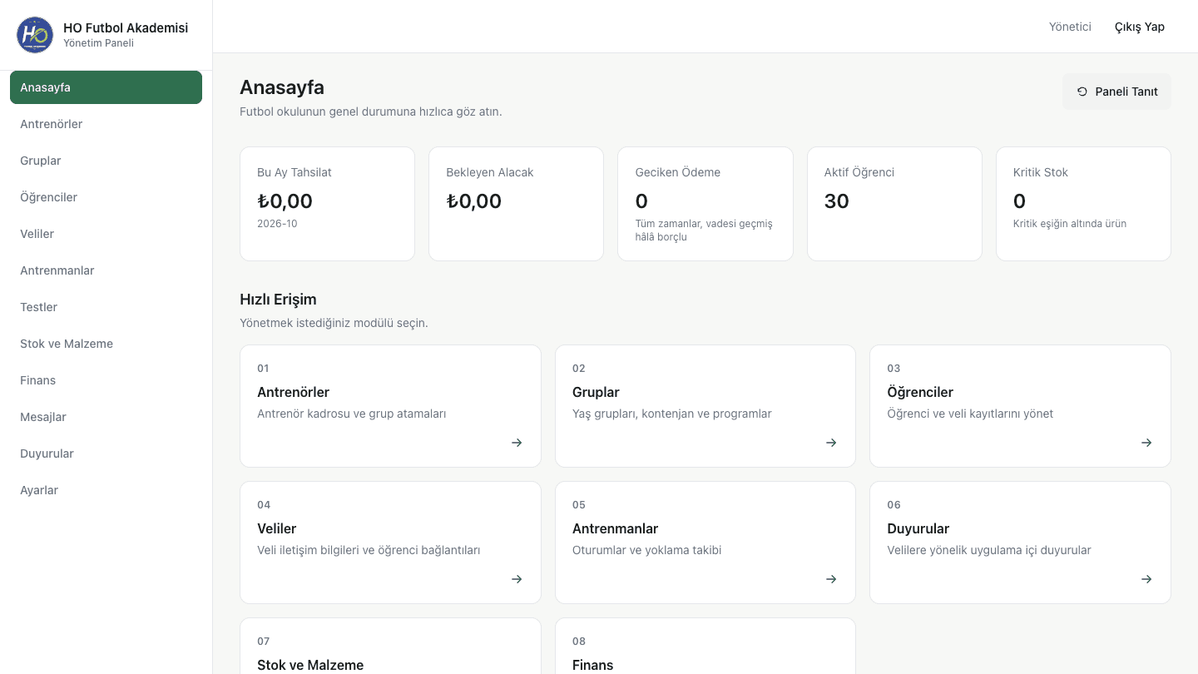1198x674 pixels.
Task: Click 'Kritik eşiğin altında ürün' text
Action: coord(1070,224)
